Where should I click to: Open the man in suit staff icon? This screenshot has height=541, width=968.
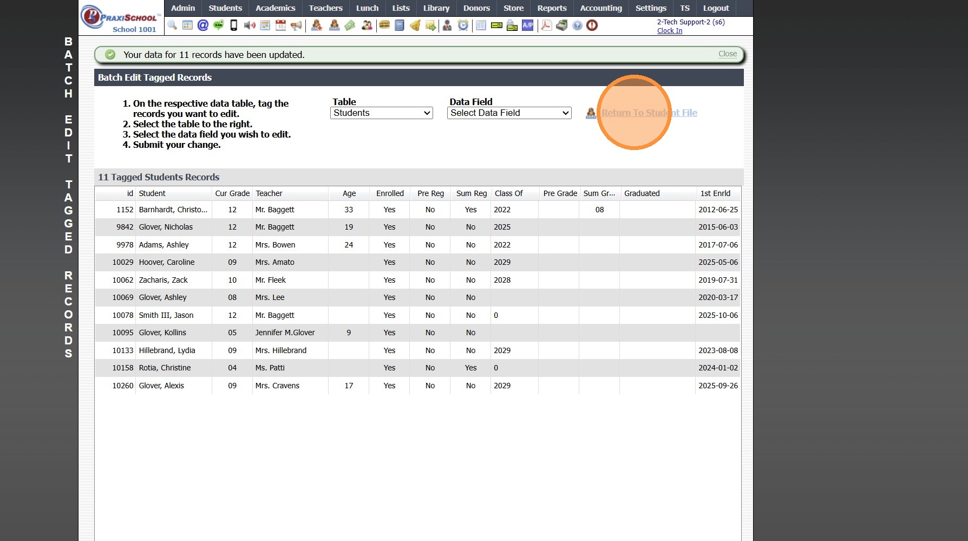click(447, 25)
